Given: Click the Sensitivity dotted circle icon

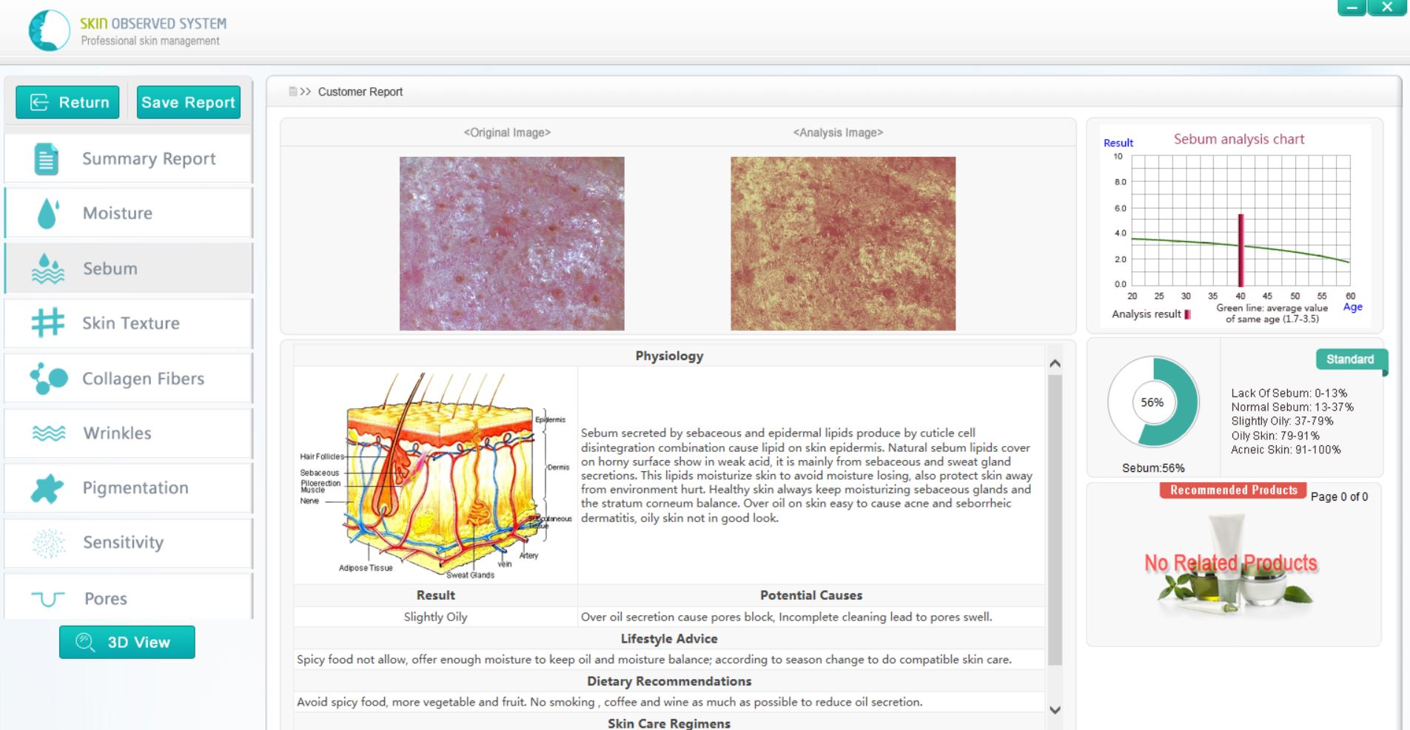Looking at the screenshot, I should click(x=49, y=543).
